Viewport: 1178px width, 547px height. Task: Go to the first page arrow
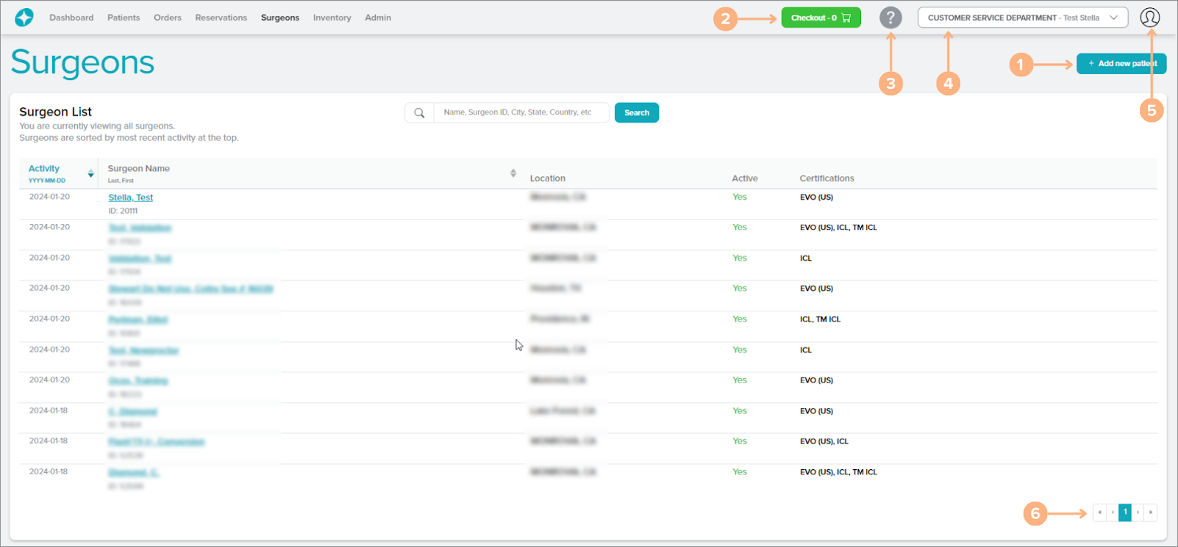[1100, 512]
